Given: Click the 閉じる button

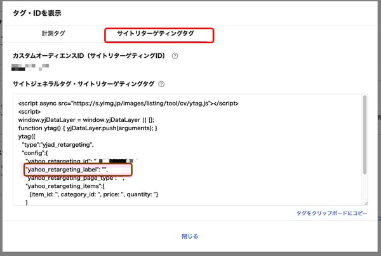Looking at the screenshot, I should click(190, 236).
